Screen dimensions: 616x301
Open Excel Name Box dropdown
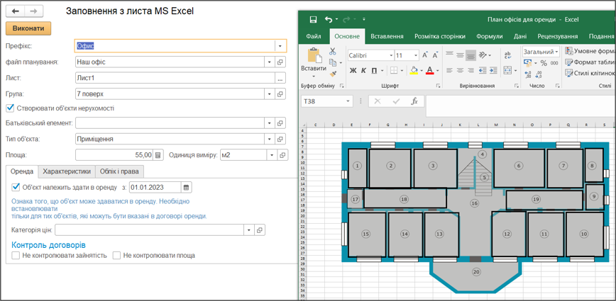[x=348, y=101]
